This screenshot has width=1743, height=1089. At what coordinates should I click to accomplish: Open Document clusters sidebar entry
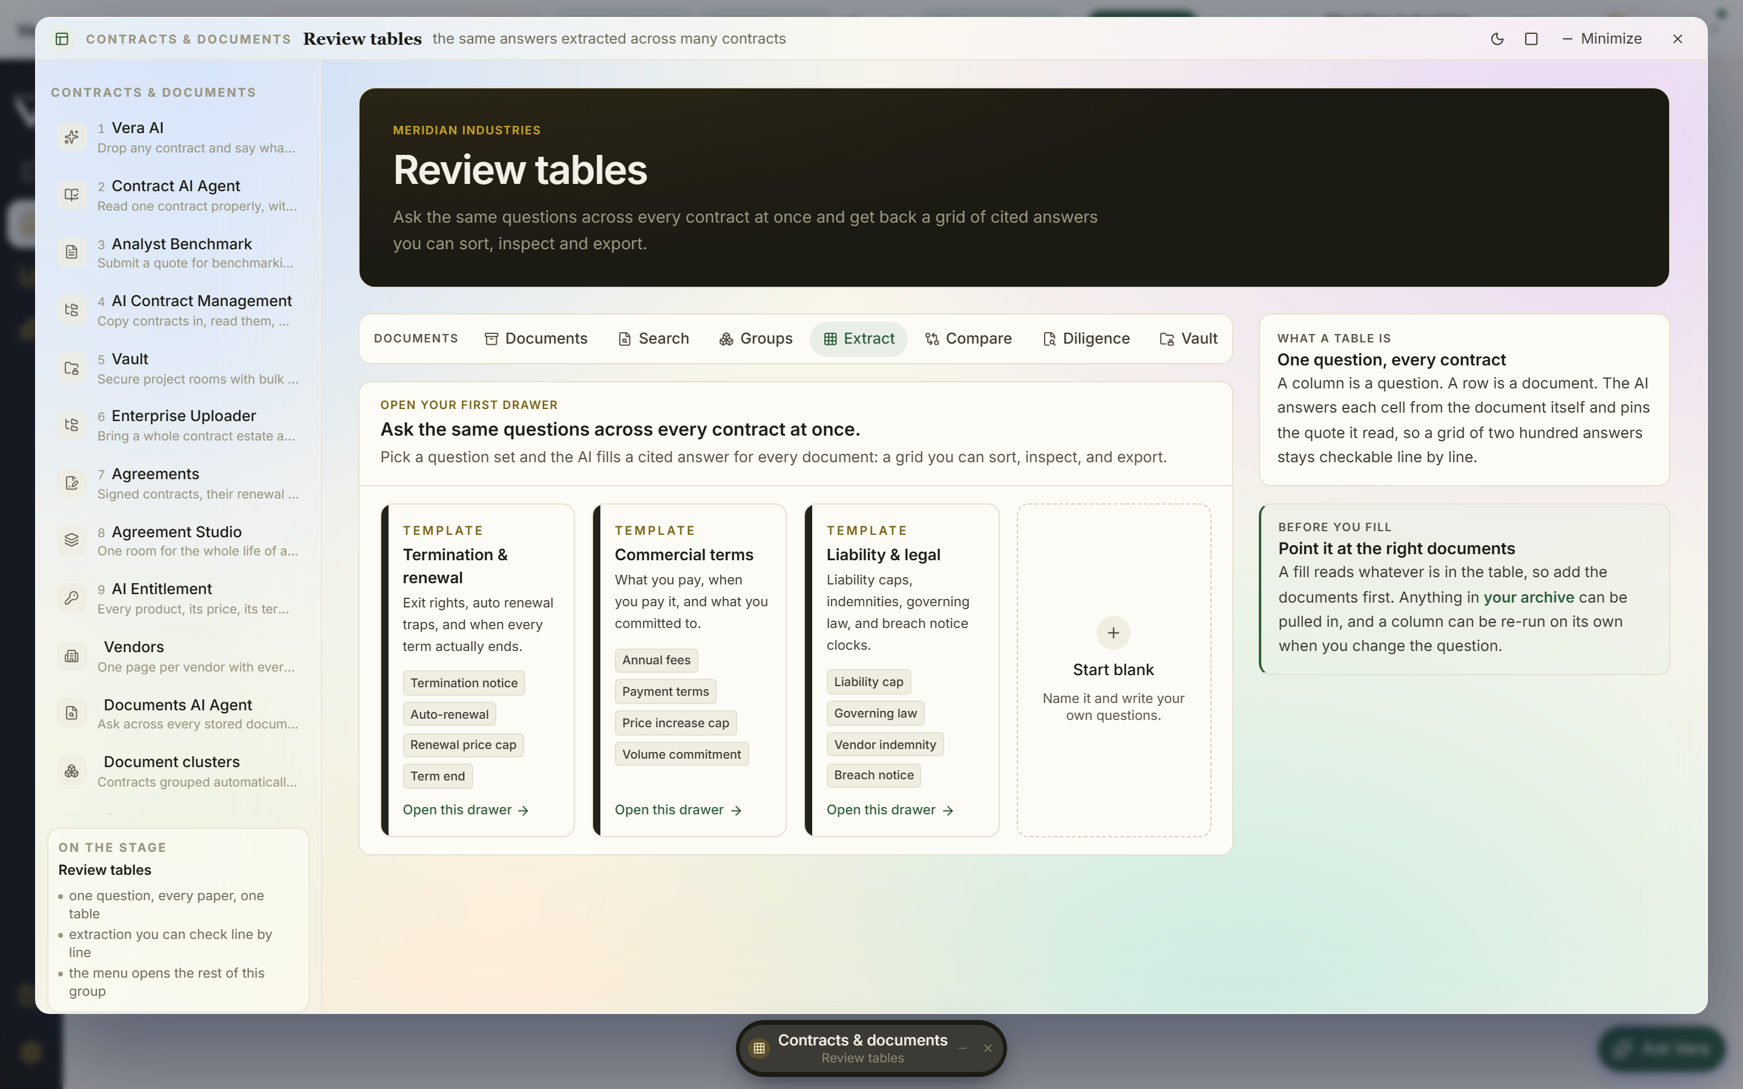(178, 771)
